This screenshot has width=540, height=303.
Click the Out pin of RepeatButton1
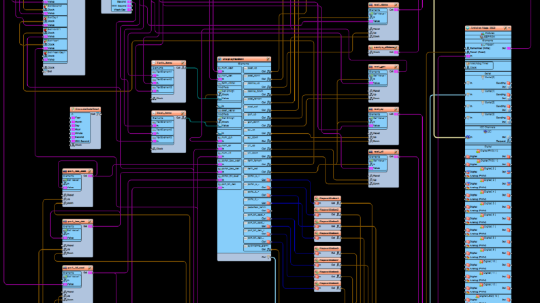pyautogui.click(x=338, y=203)
